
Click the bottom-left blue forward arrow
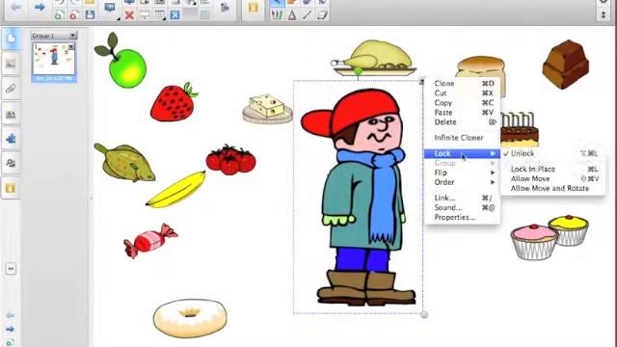point(11,329)
